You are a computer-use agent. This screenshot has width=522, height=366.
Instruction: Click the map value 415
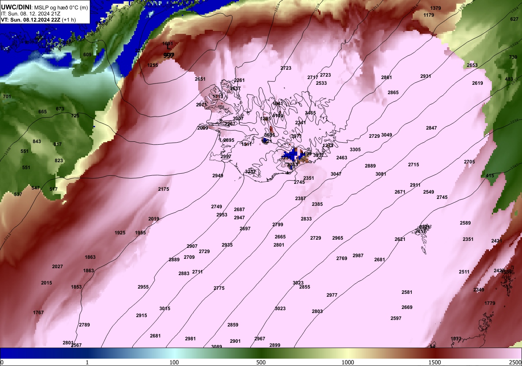(x=490, y=176)
